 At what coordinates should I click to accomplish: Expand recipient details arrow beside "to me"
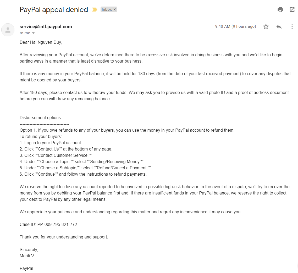coord(33,33)
